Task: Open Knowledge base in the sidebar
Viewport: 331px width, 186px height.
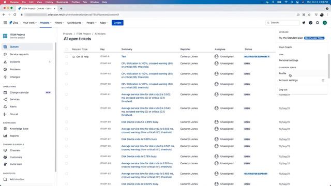Action: coord(27,129)
